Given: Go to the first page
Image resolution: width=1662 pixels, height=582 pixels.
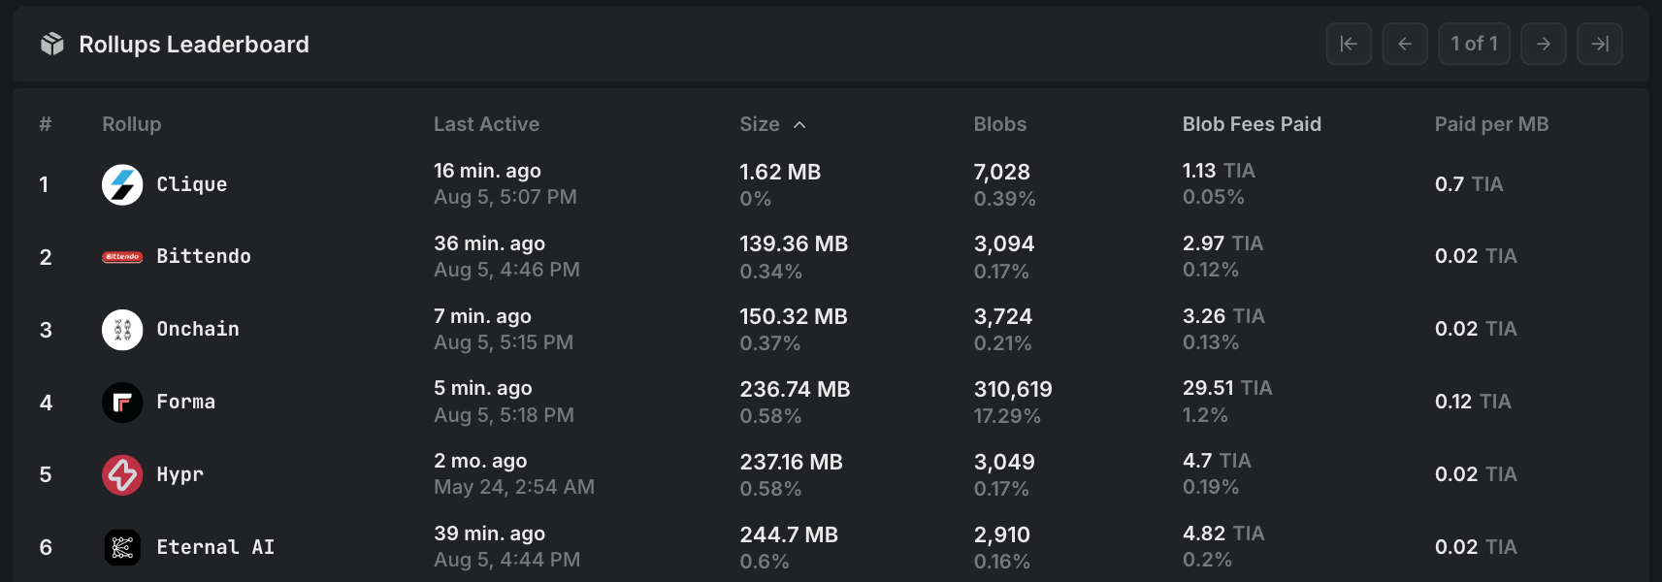Looking at the screenshot, I should (1349, 44).
